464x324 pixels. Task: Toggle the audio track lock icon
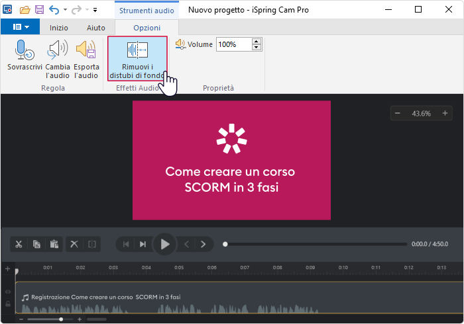[8, 304]
